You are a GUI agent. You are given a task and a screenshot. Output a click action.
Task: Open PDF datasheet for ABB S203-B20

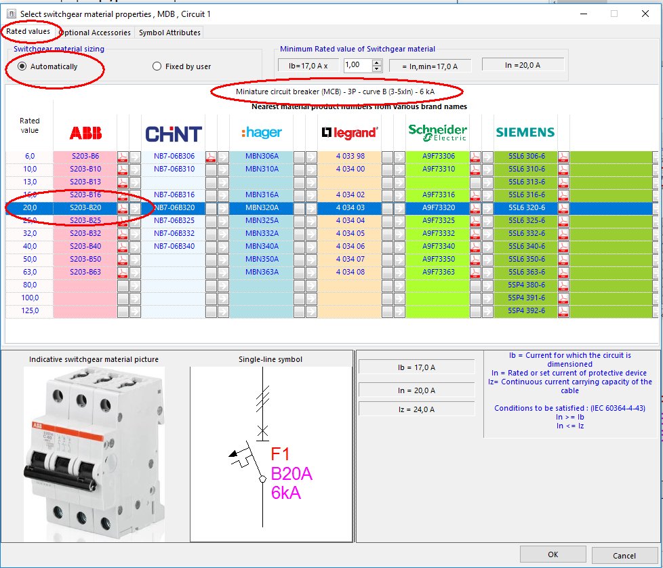pyautogui.click(x=123, y=208)
